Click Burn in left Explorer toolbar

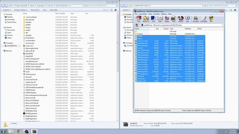45,10
